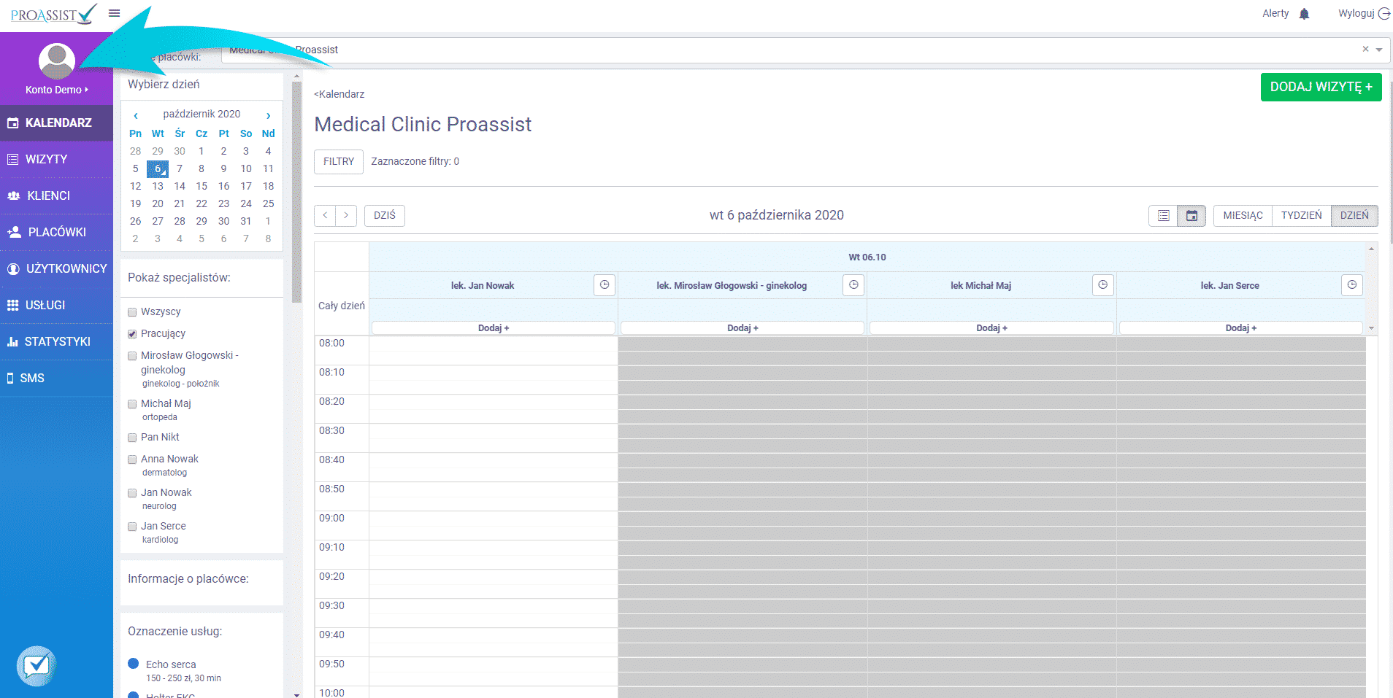Open clock icon for lek. Jan Nowak

coord(605,285)
